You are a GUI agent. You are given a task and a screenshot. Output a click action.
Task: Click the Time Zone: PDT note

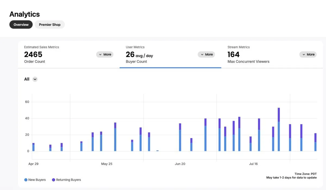(x=306, y=174)
